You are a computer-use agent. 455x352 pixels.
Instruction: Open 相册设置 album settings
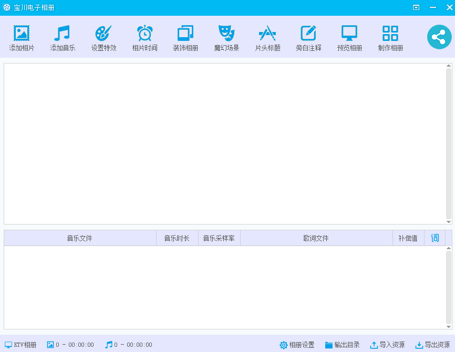(297, 345)
